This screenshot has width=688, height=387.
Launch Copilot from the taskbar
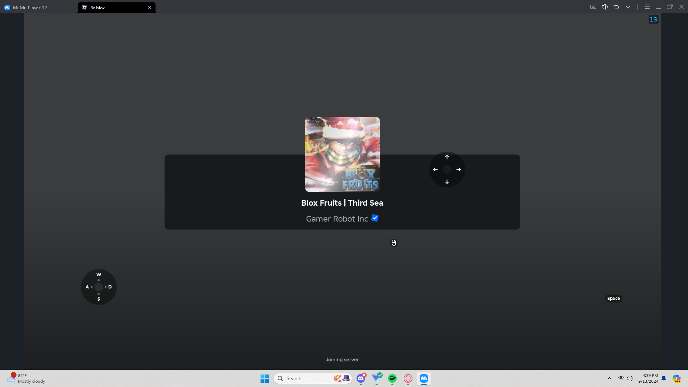(677, 378)
